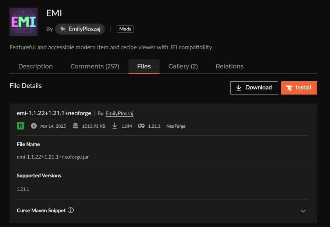
Task: Click the emi-1.1.22+1.21.1+neoforge.jar file name text
Action: coord(53,157)
